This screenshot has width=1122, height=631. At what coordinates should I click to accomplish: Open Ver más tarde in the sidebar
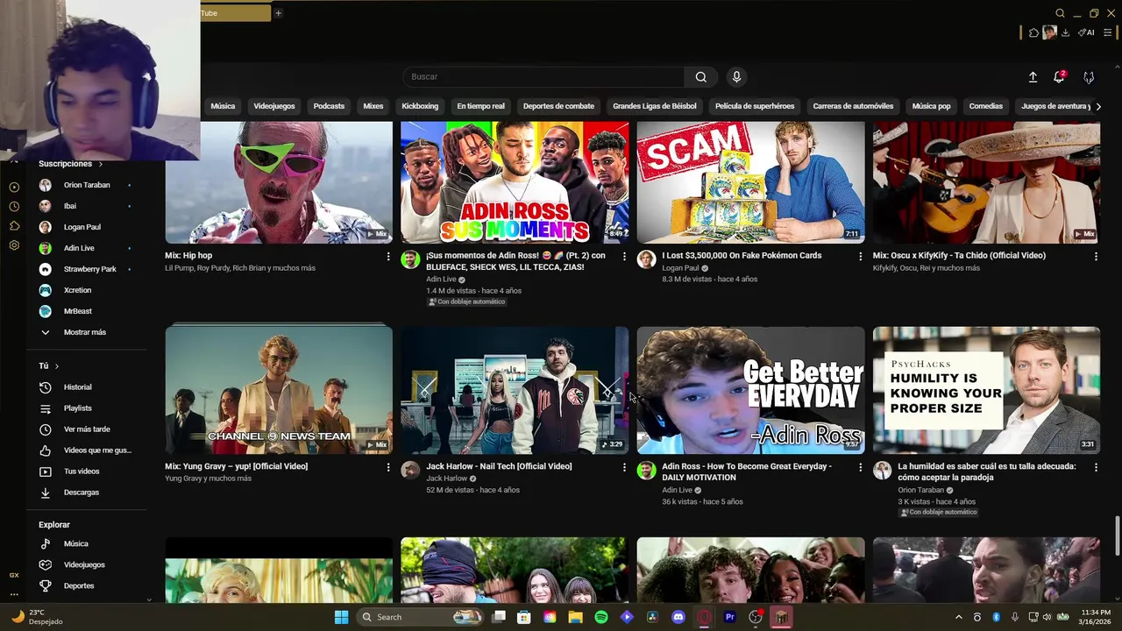tap(86, 429)
